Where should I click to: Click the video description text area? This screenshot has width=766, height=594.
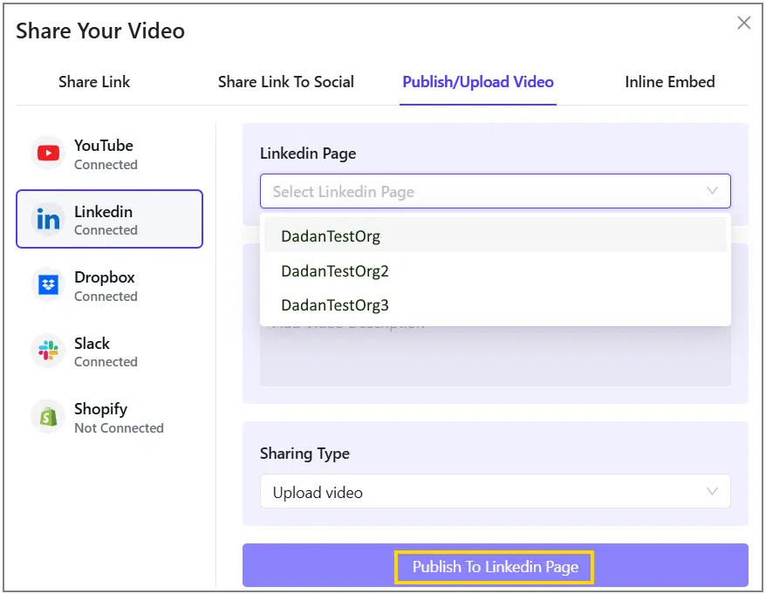(495, 358)
